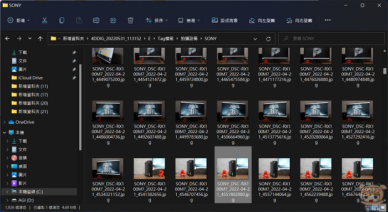Click the Share icon in toolbar

pos(113,21)
